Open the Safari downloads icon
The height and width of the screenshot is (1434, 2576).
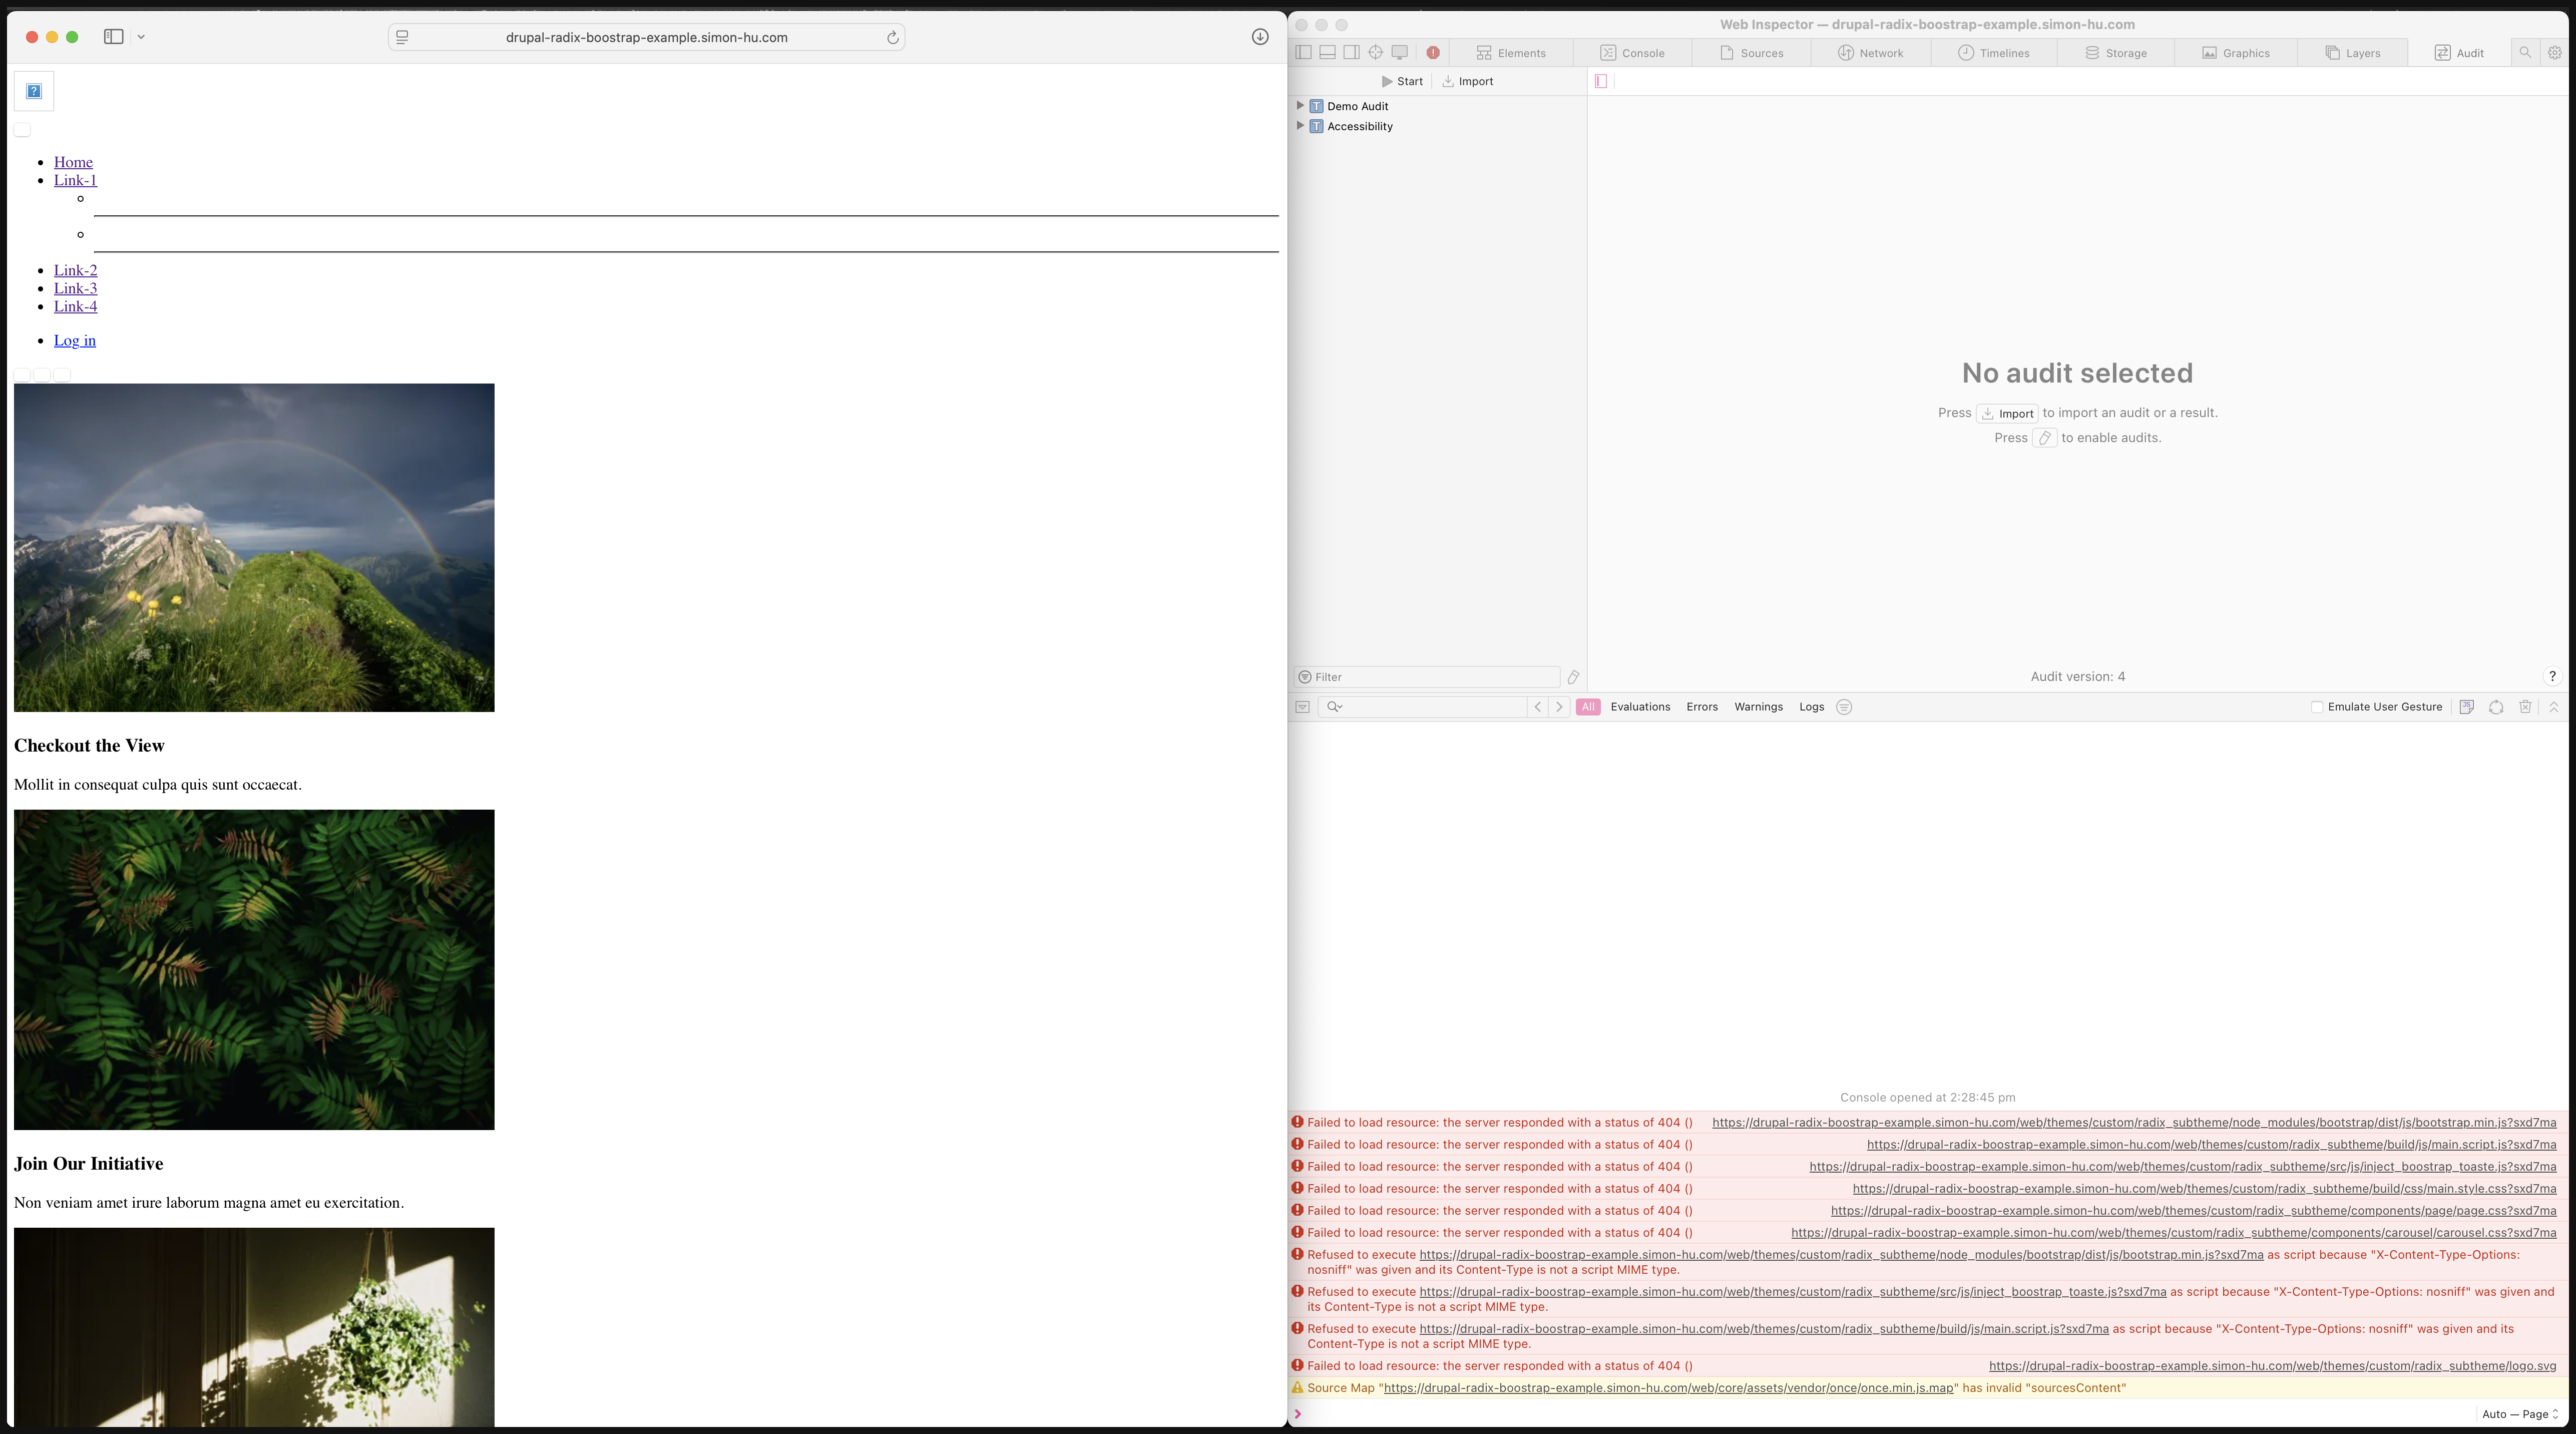[x=1260, y=37]
